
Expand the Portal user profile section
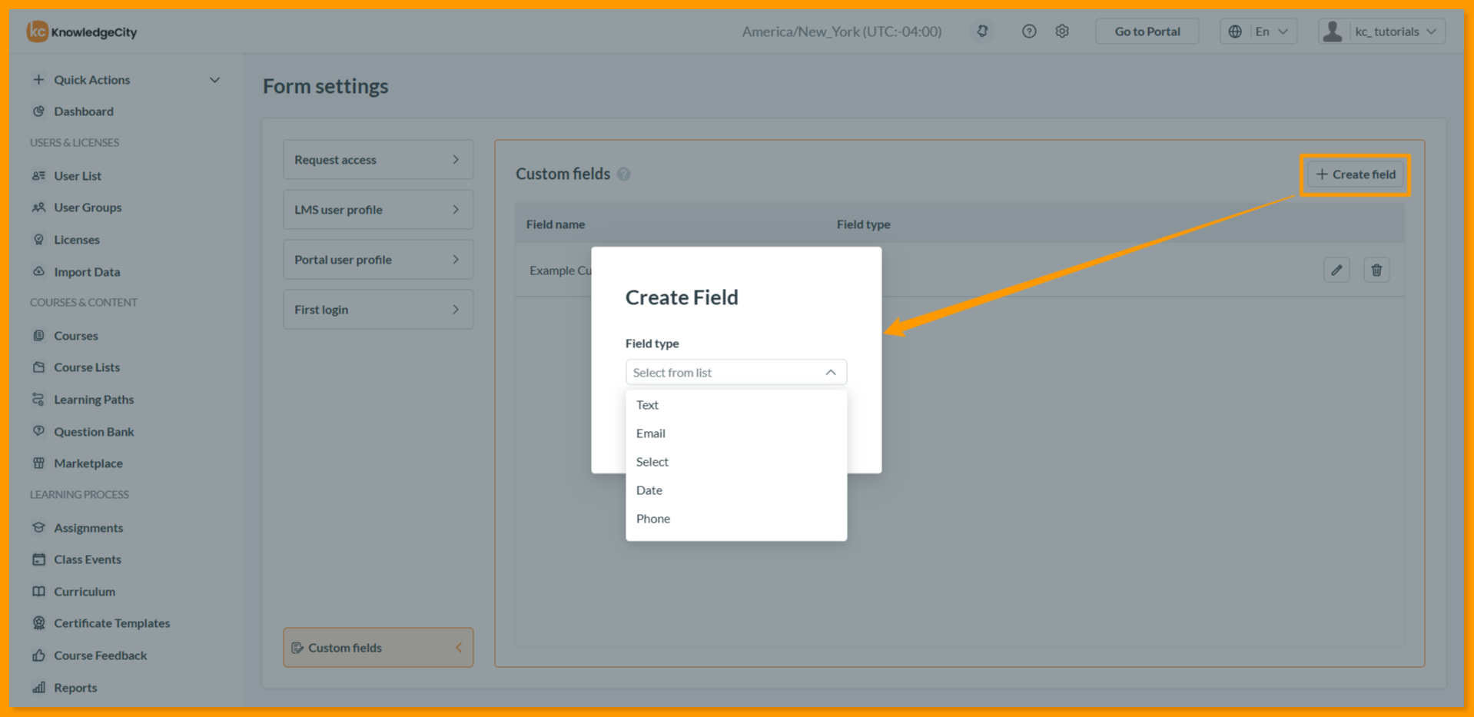(378, 260)
